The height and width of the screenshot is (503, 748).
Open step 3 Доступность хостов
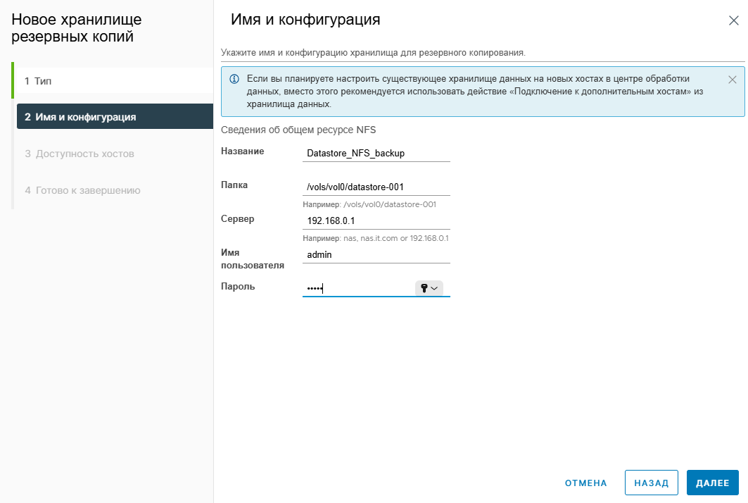[115, 154]
